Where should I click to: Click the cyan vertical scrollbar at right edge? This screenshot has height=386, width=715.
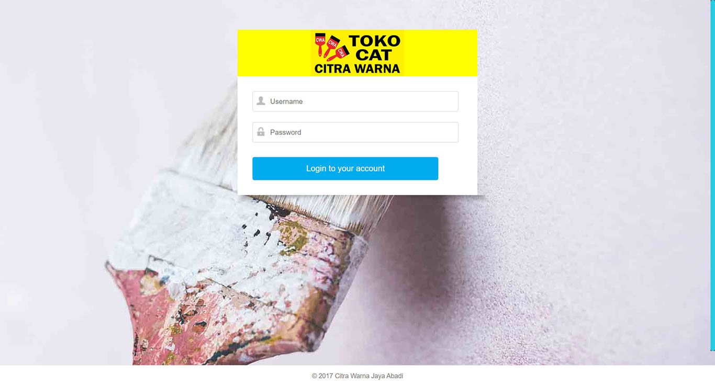(712, 175)
